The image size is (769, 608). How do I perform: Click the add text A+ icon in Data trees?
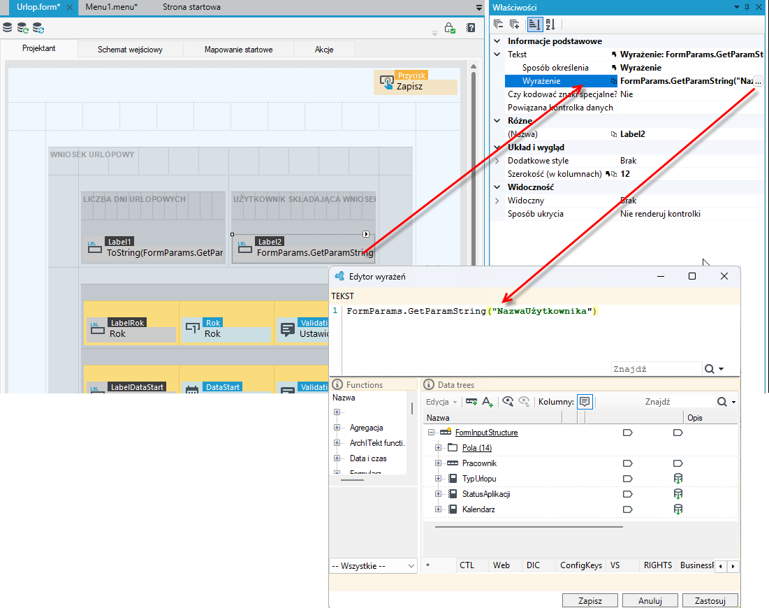click(487, 402)
